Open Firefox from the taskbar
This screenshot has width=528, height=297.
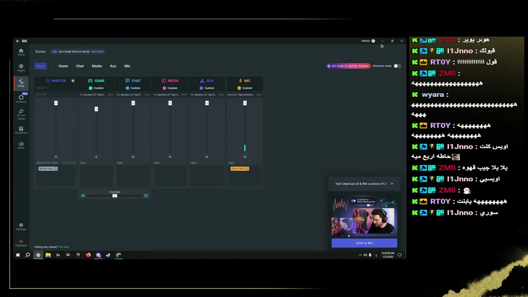88,255
